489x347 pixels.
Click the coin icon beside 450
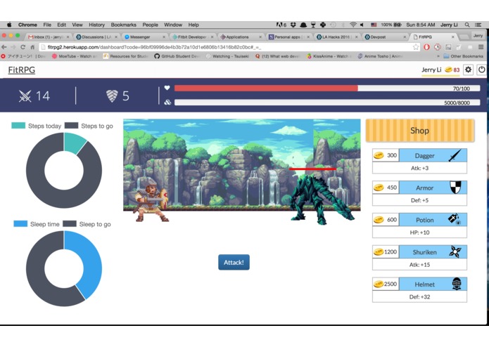pyautogui.click(x=379, y=188)
